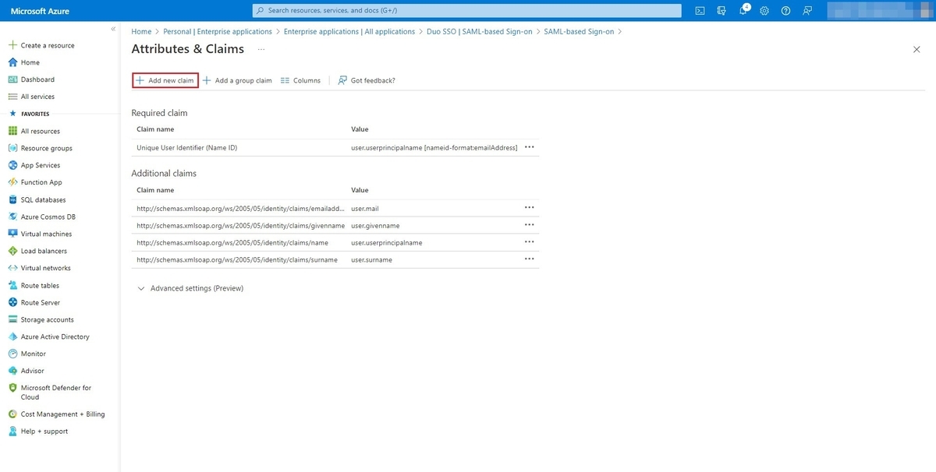Click Claim name header under Additional claims
936x472 pixels.
tap(155, 190)
